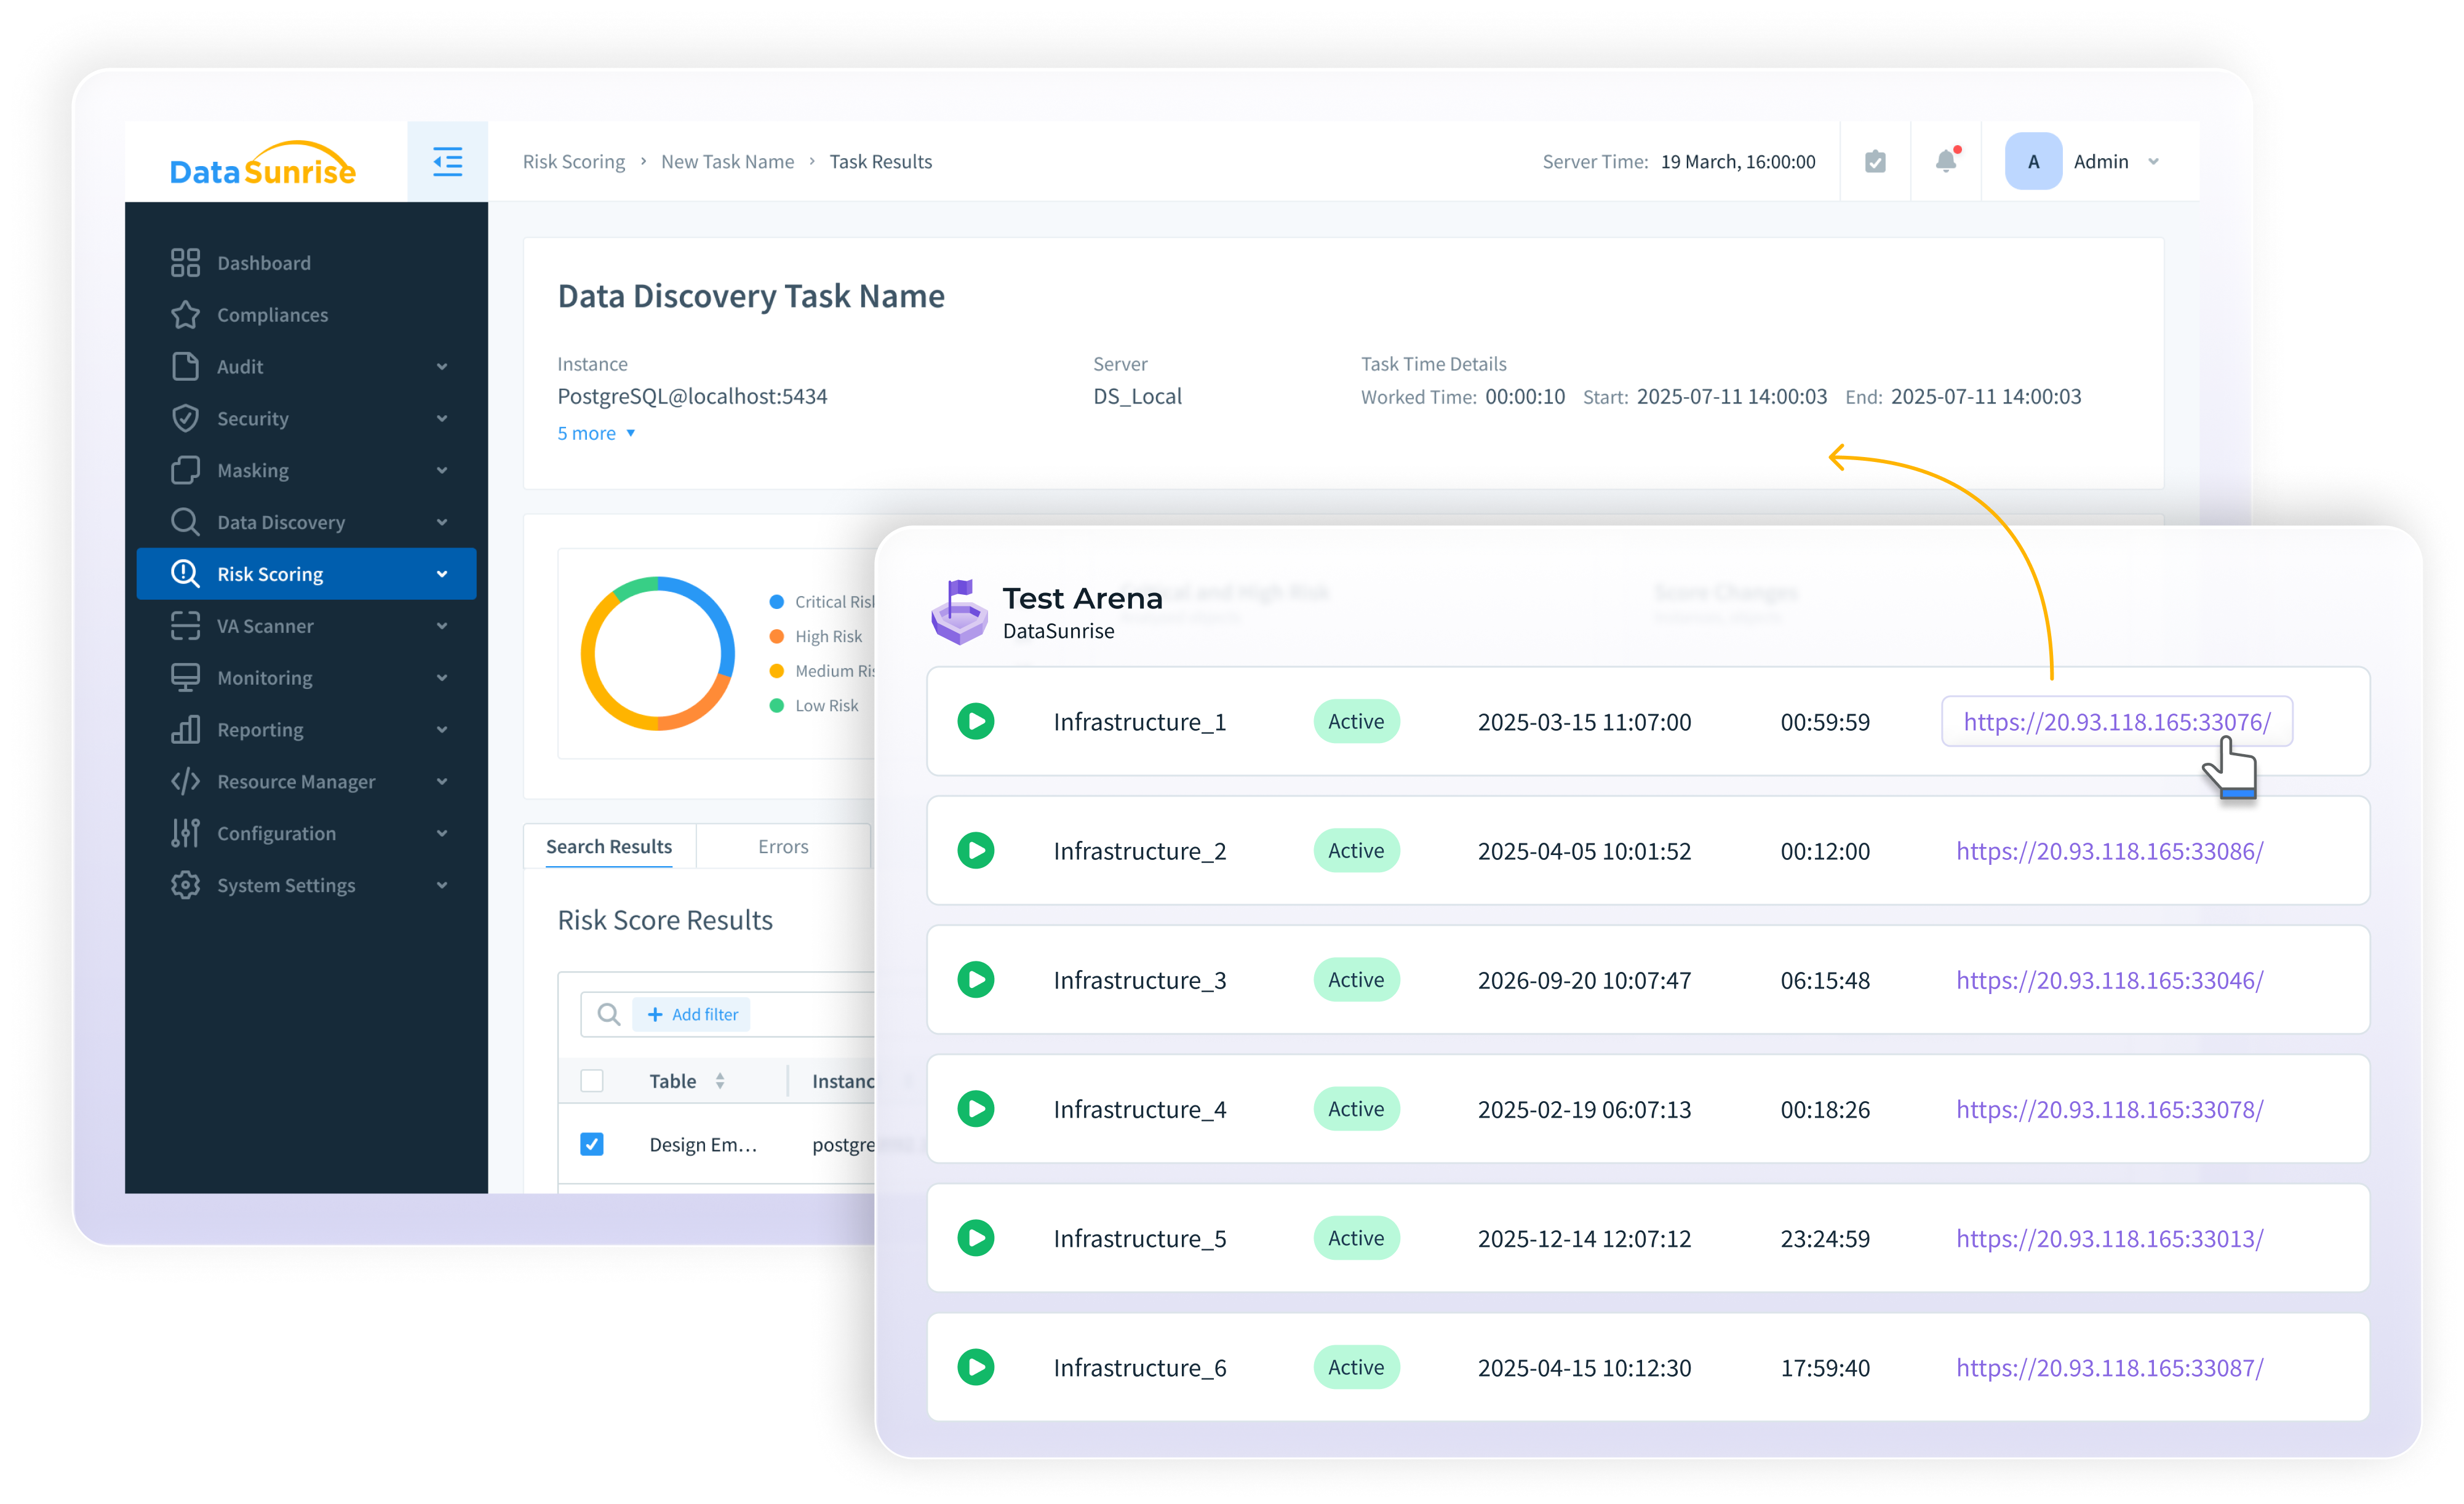Open the notifications bell icon
Image resolution: width=2464 pixels, height=1504 pixels.
pyautogui.click(x=1945, y=161)
